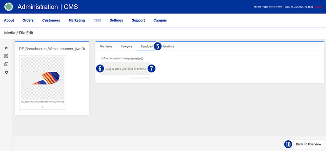Screen dimensions: 326x151
Task: Navigate to the Customers menu
Action: pos(51,21)
